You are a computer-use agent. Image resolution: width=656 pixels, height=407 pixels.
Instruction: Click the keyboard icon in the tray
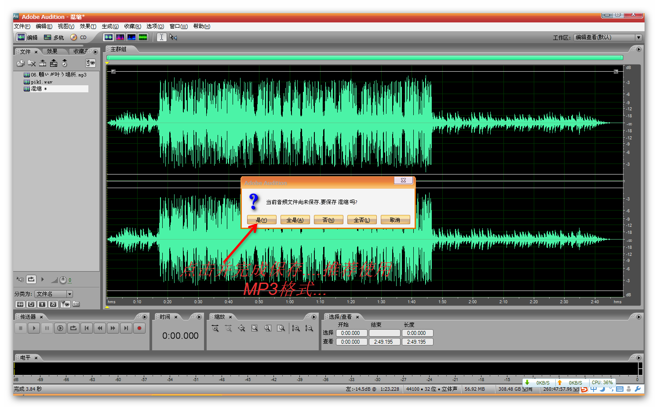[620, 389]
